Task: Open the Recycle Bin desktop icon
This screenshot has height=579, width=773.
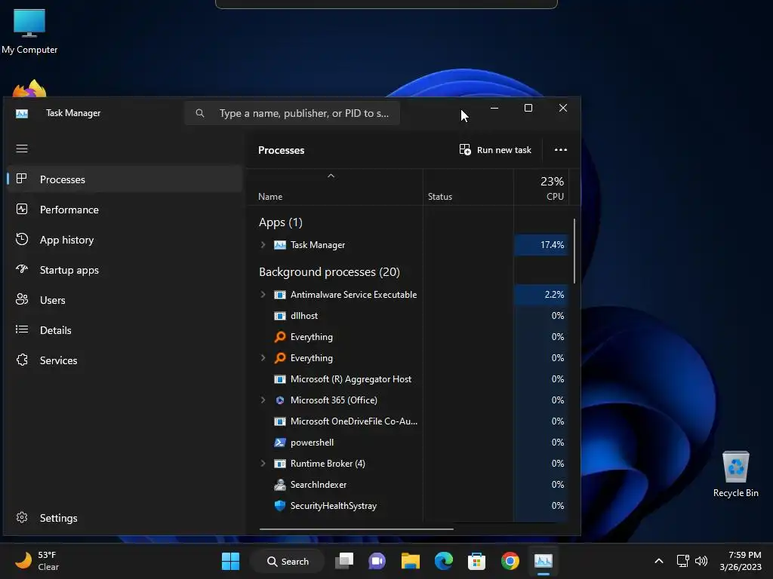Action: pos(735,473)
